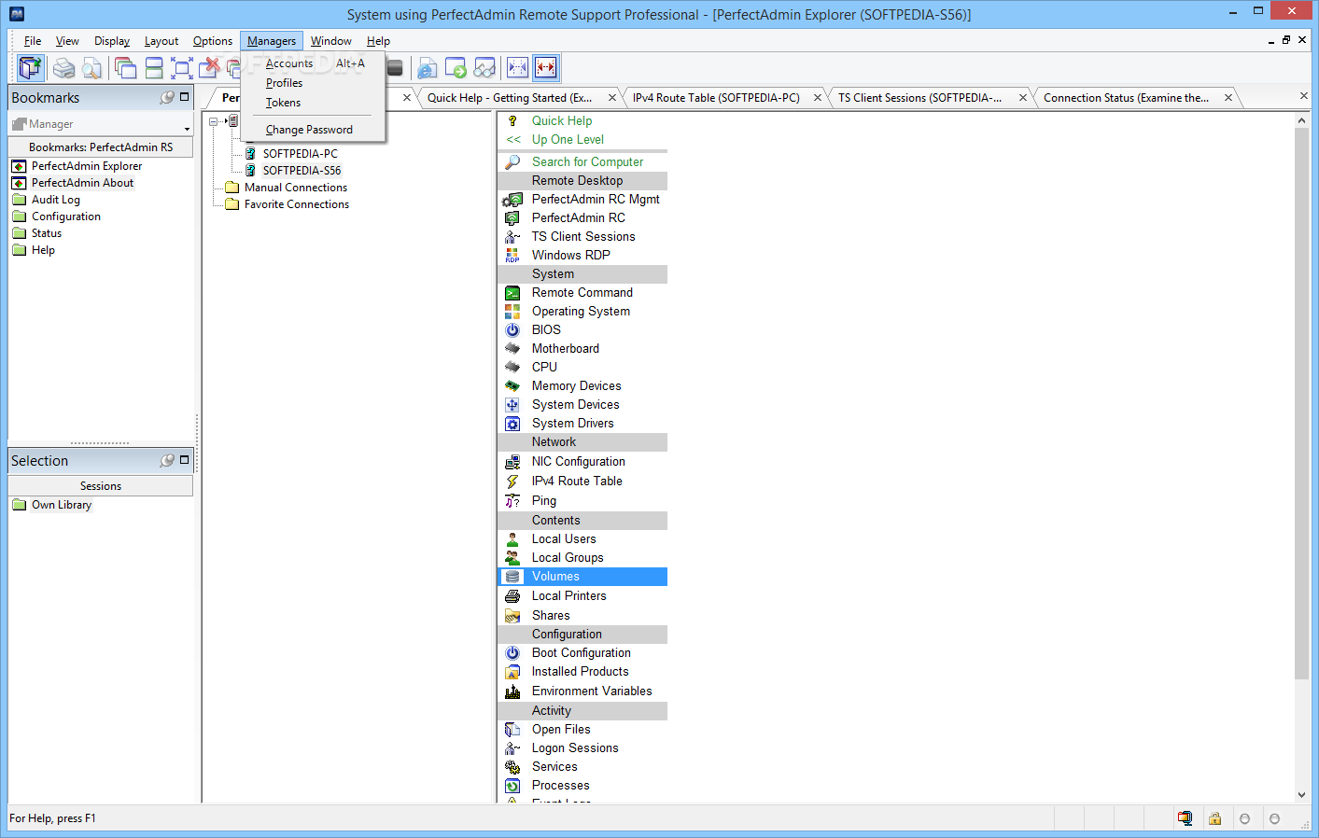Click the Windows RDP icon
1319x838 pixels.
tap(512, 255)
